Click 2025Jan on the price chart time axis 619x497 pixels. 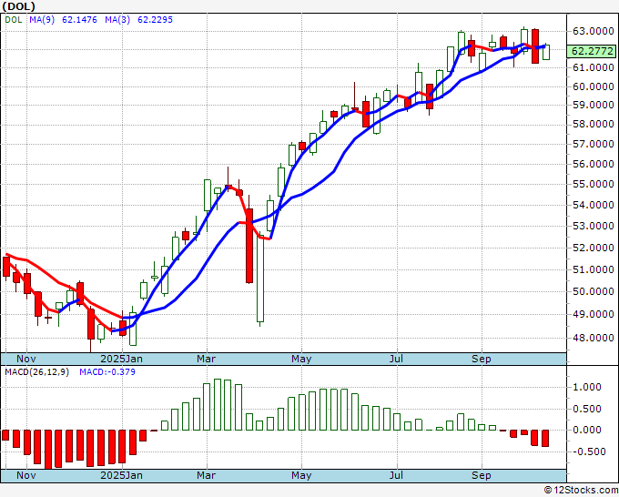121,359
